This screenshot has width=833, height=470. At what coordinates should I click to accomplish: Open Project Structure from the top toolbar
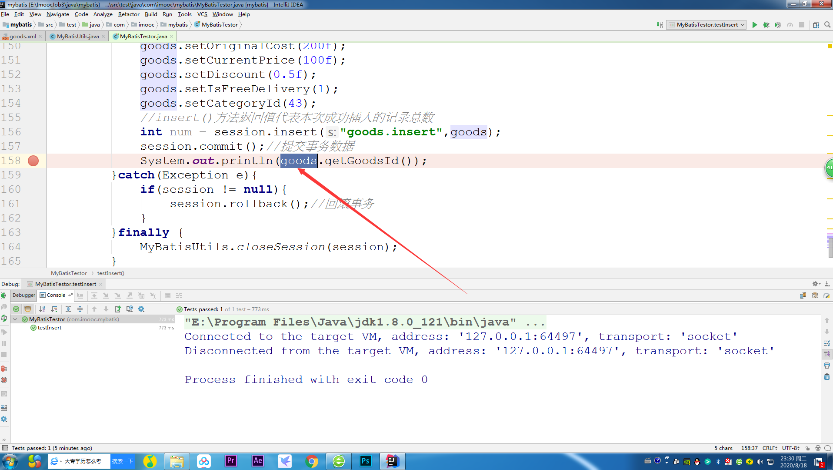pos(816,25)
